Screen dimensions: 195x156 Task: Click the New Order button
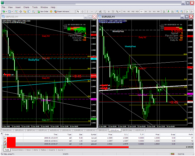pos(43,12)
